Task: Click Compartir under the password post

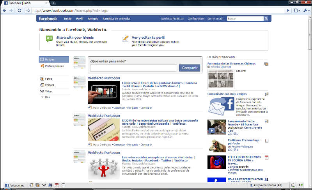Action: [146, 145]
